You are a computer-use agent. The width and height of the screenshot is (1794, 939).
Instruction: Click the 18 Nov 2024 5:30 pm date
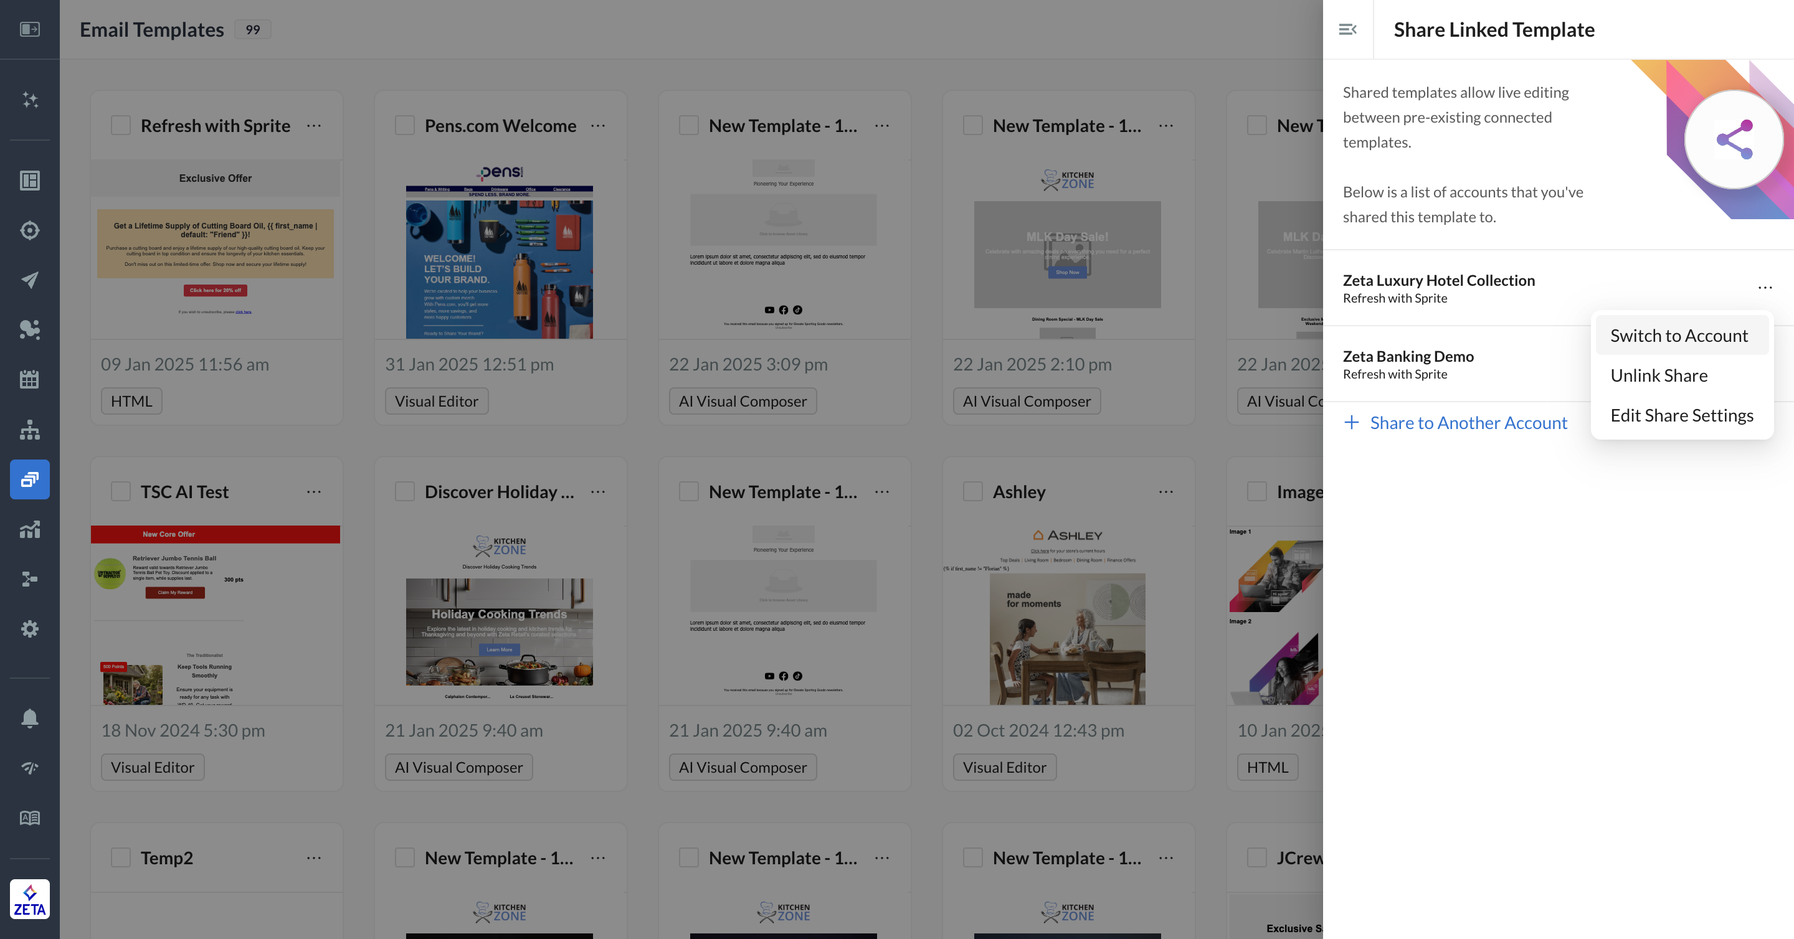click(183, 730)
